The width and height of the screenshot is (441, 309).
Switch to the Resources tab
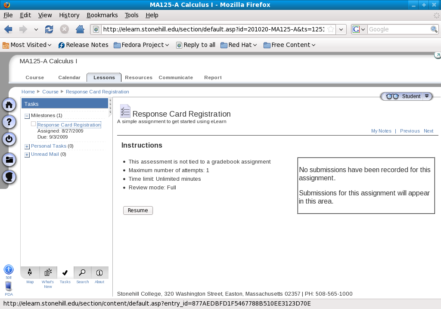point(139,77)
